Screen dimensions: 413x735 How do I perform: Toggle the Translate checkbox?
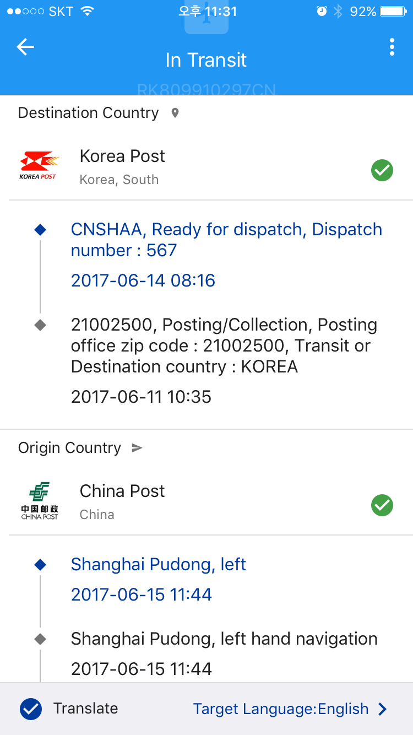click(31, 709)
